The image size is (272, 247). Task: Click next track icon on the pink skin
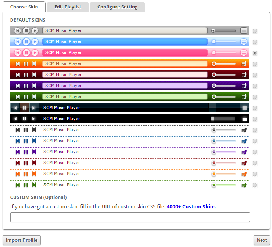35,53
